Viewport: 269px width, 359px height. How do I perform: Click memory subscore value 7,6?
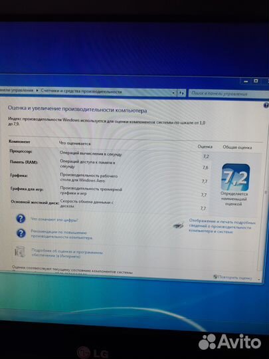(x=205, y=168)
